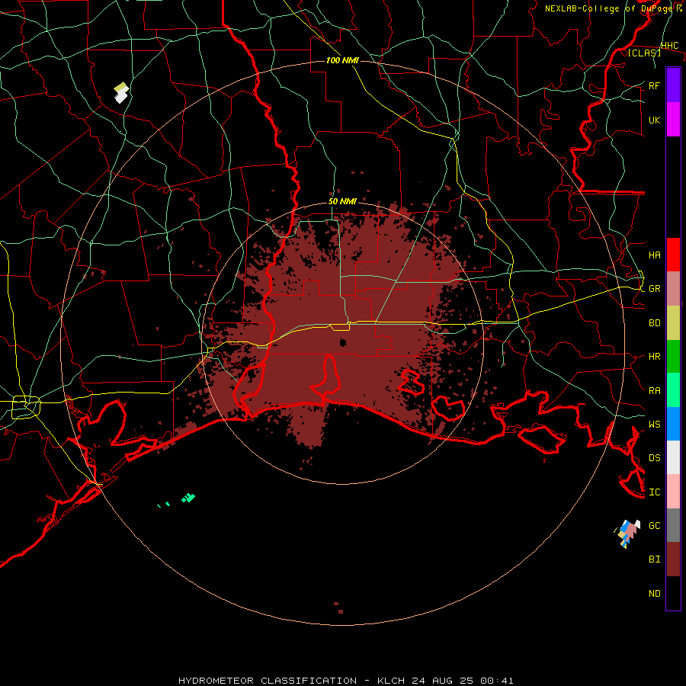686x686 pixels.
Task: Click the BD yellow legend swatch
Action: pyautogui.click(x=673, y=322)
